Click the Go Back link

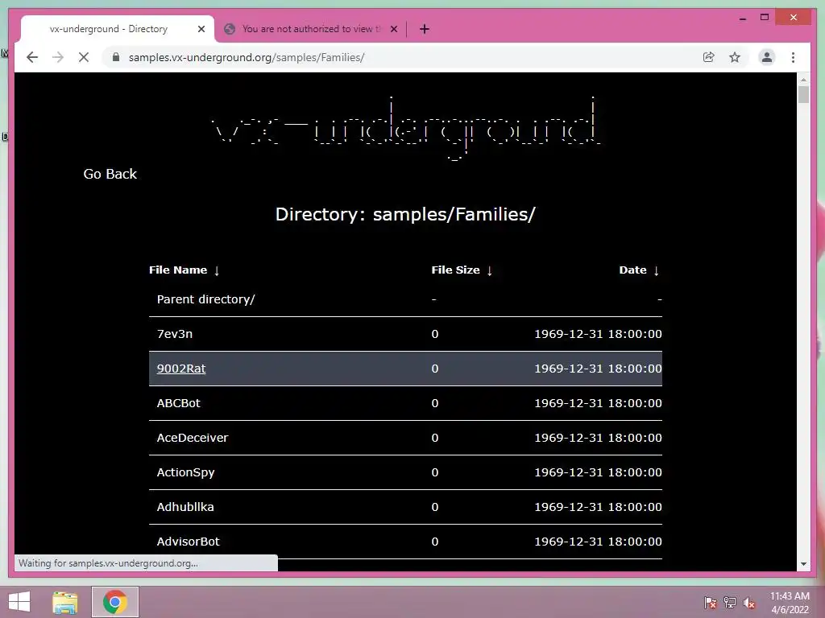[110, 174]
